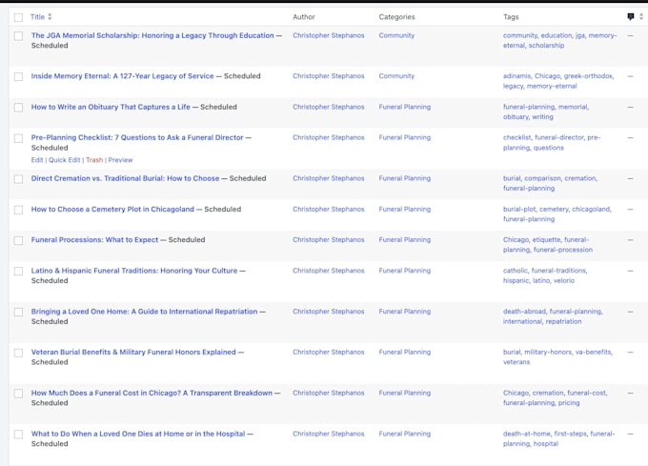Check the Funeral Processions post

(x=19, y=240)
